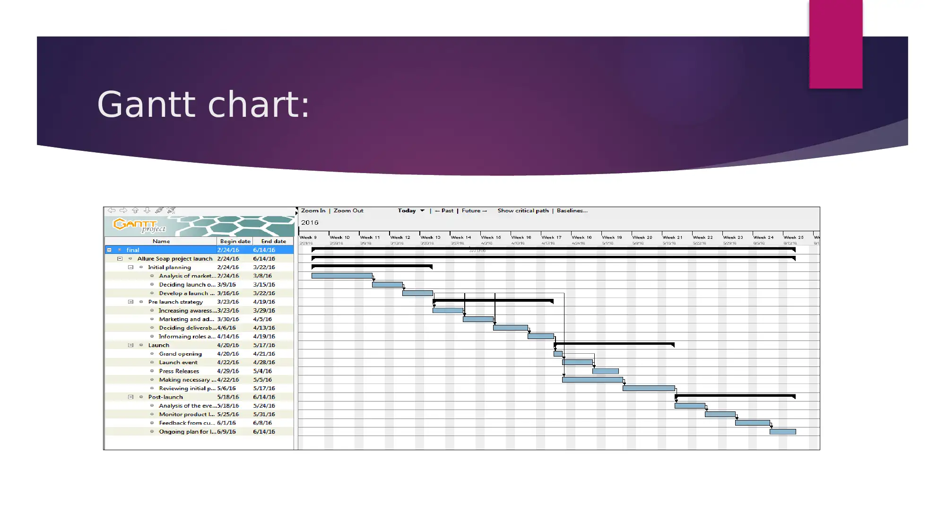Click the undo arrow toolbar icon

click(112, 210)
